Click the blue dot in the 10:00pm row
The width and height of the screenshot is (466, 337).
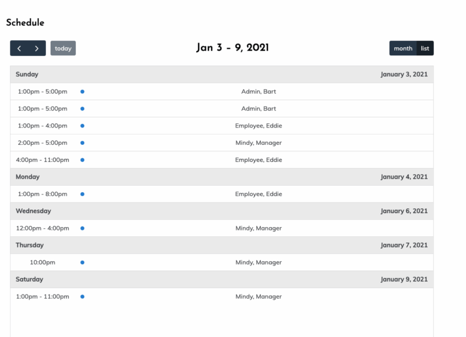tap(82, 262)
